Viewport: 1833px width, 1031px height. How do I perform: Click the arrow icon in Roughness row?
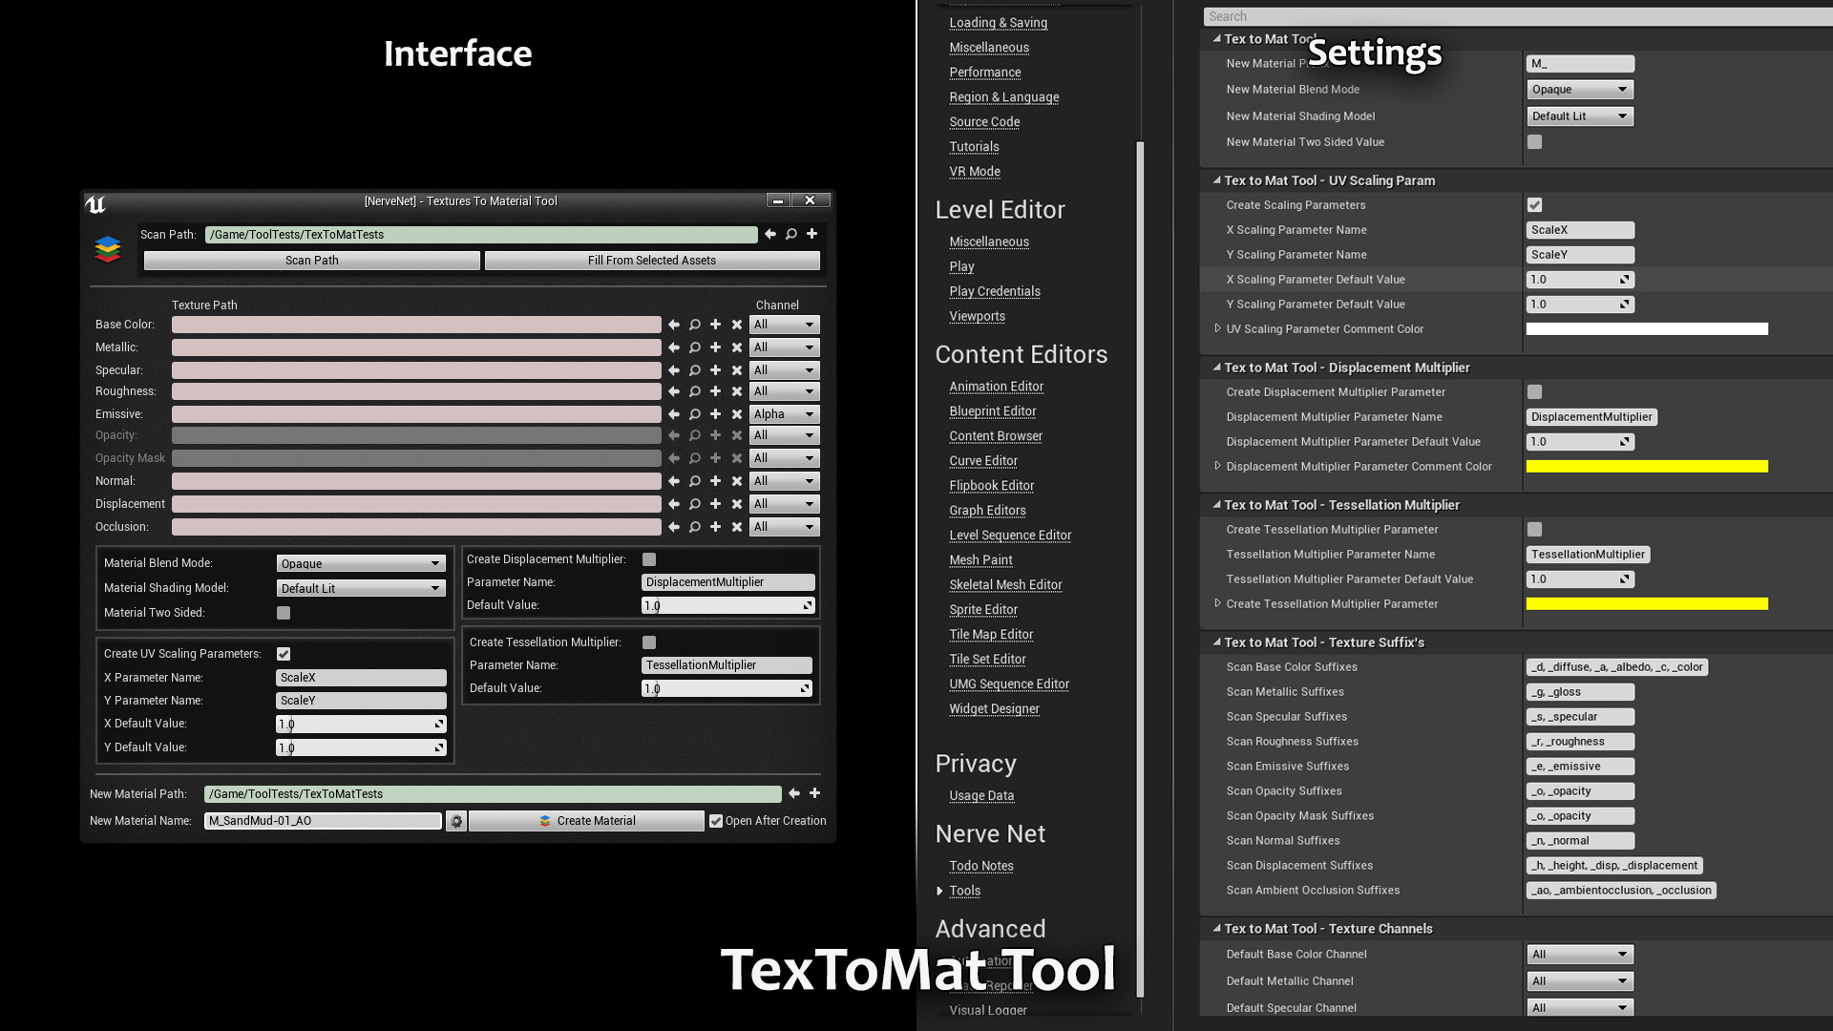point(674,391)
